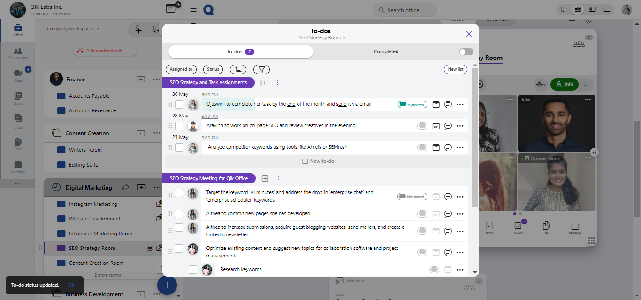Add to-do to SEO Strategy and Task Assignments
This screenshot has width=641, height=300.
point(264,83)
